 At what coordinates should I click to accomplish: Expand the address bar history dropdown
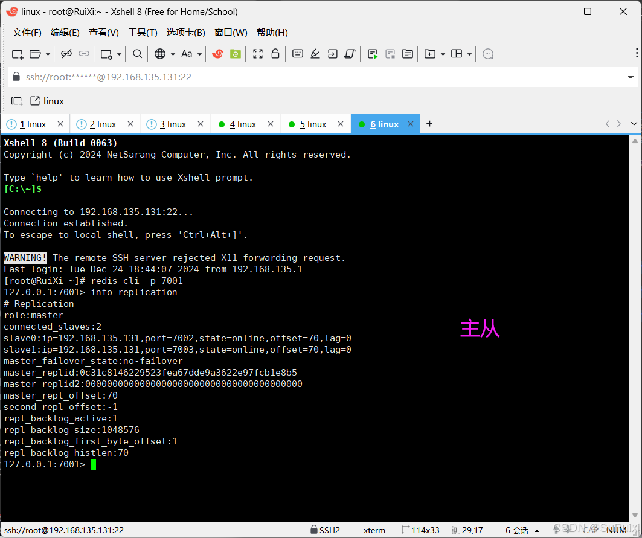[631, 77]
